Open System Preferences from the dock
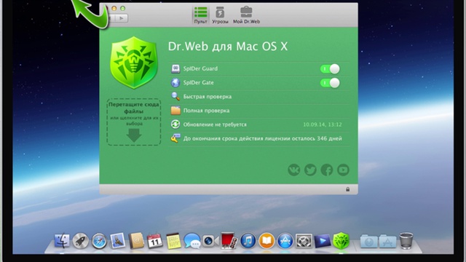Viewport: 466px width, 262px height. coord(304,241)
